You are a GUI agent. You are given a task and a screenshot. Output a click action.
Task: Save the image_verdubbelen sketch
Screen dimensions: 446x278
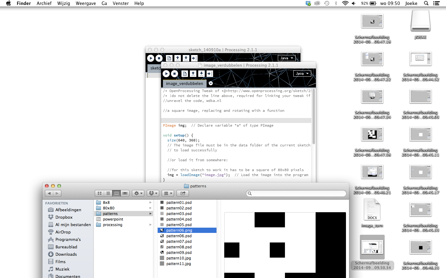(201, 74)
